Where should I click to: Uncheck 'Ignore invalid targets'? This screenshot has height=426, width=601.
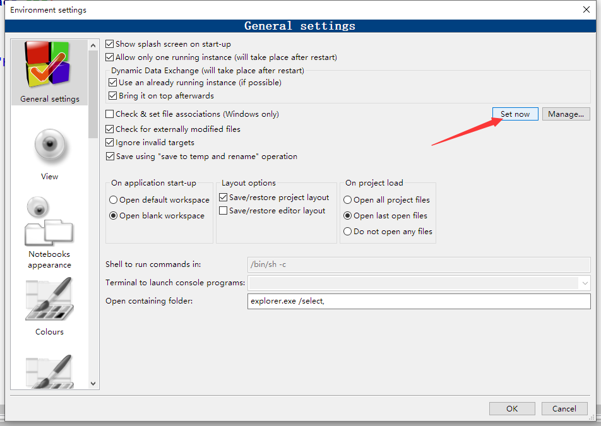[x=110, y=142]
